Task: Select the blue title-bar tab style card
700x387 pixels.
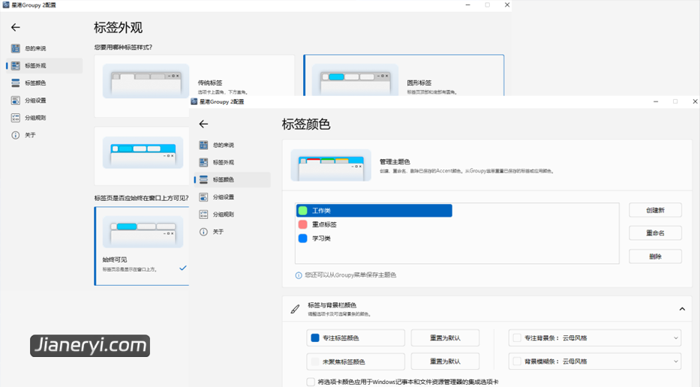Action: point(142,156)
